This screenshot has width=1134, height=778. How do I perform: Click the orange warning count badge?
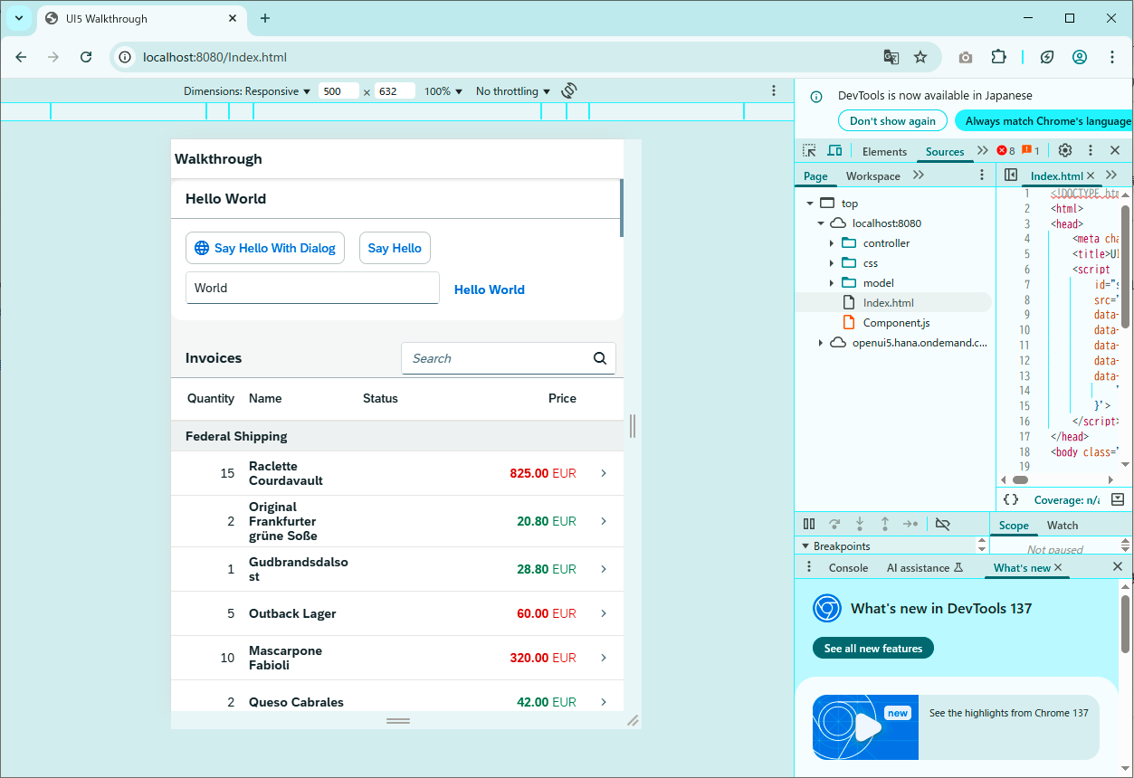tap(1031, 150)
